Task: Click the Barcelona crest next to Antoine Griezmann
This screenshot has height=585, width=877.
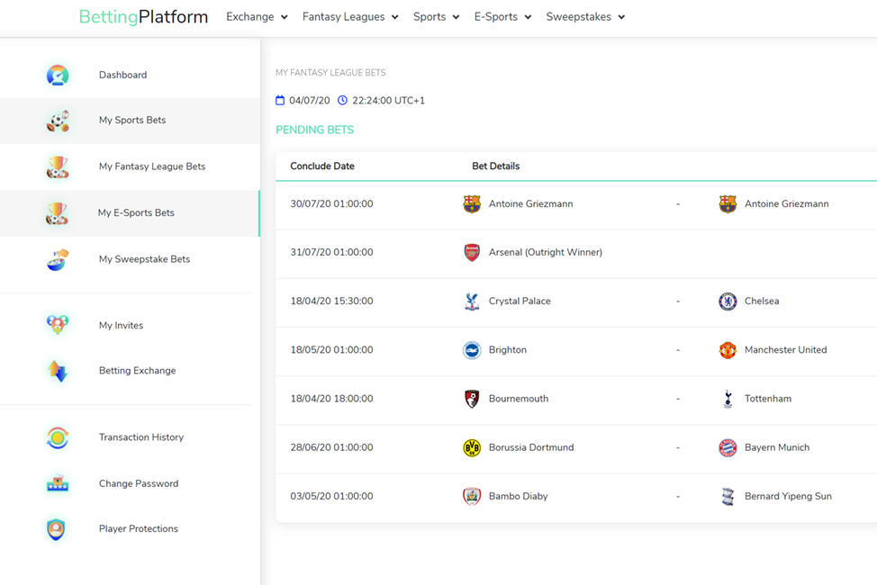Action: [471, 203]
